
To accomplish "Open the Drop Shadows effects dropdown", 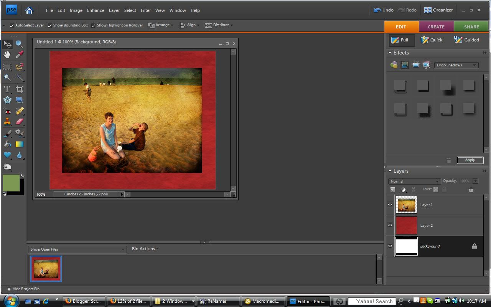I will pyautogui.click(x=456, y=65).
